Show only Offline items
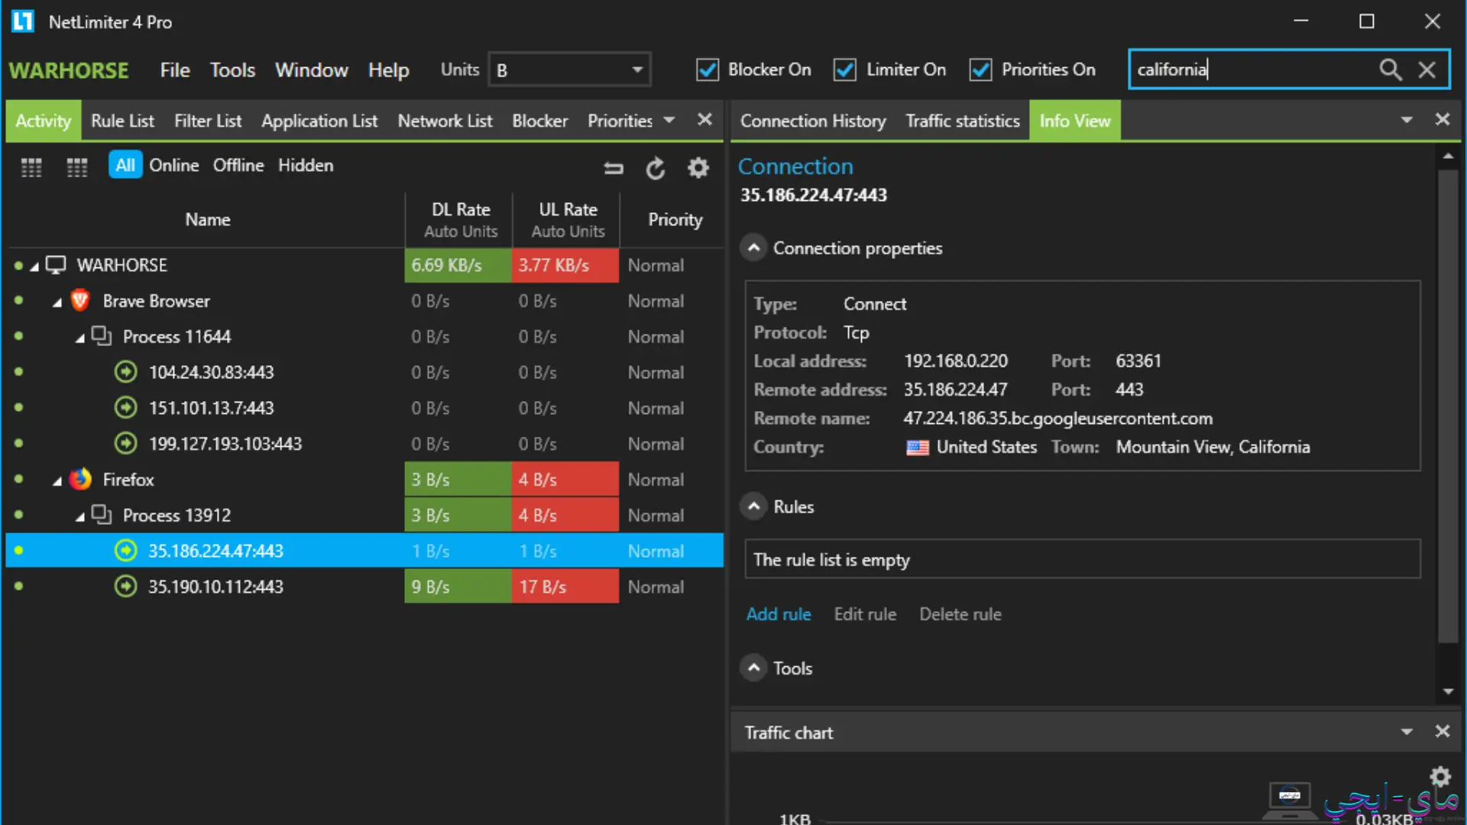Screen dimensions: 1467x825 [x=238, y=165]
